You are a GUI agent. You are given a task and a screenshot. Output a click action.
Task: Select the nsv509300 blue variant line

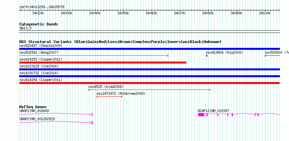tap(272, 56)
